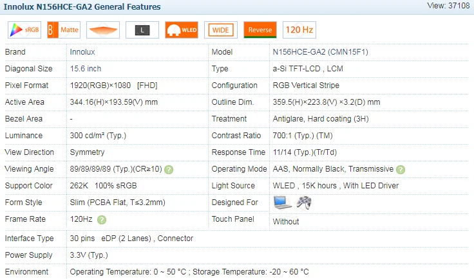
Task: Click the a-Si TFT-LCD , LCM type value
Action: pos(308,69)
